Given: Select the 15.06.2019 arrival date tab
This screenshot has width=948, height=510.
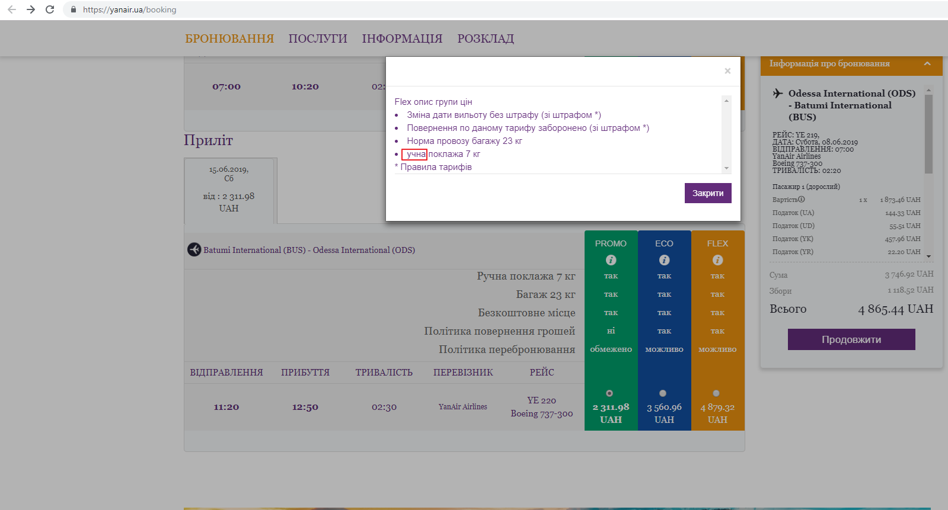Looking at the screenshot, I should tap(229, 190).
